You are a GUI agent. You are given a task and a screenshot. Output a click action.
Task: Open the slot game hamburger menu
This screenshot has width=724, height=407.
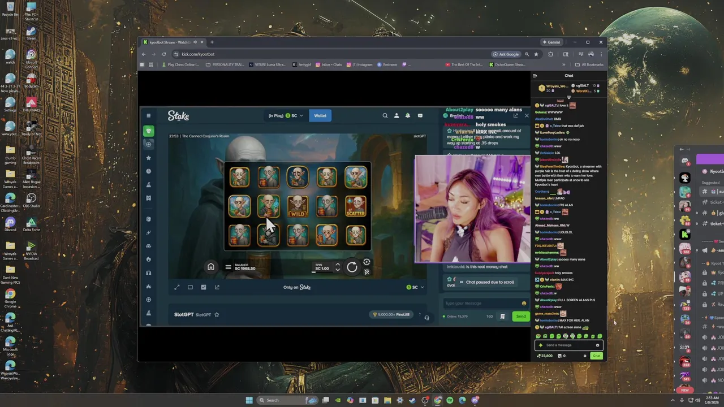point(228,267)
